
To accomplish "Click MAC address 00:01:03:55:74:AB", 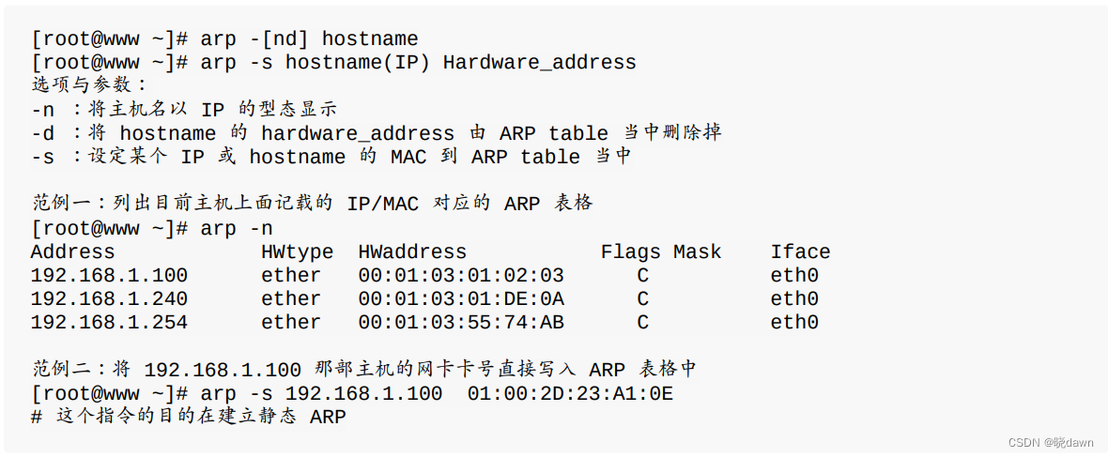I will 461,322.
